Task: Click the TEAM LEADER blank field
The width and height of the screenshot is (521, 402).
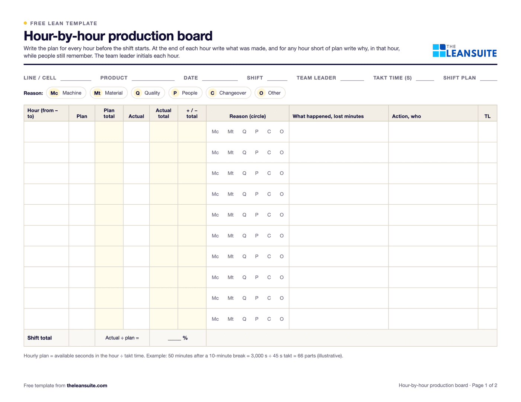Action: pyautogui.click(x=352, y=78)
